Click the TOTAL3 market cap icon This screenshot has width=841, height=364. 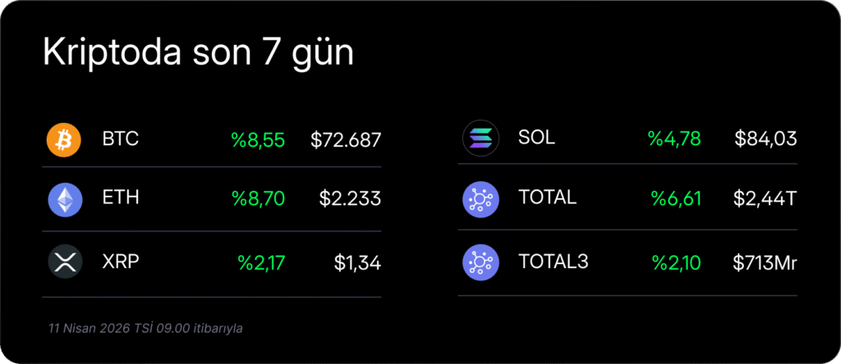(480, 262)
